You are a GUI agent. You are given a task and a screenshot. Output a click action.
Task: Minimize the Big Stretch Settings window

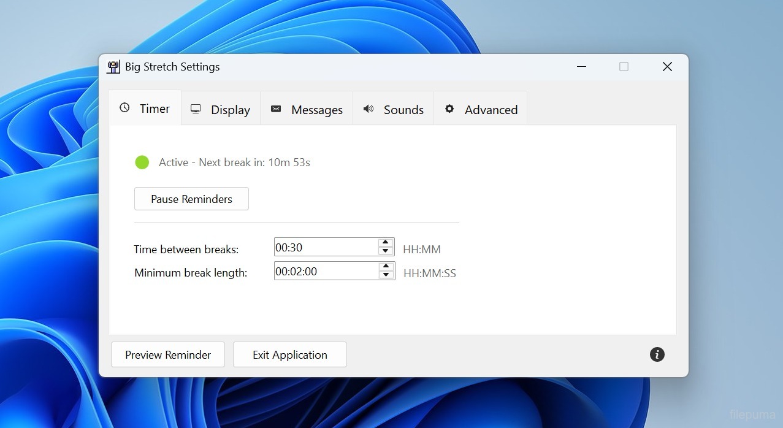coord(581,67)
